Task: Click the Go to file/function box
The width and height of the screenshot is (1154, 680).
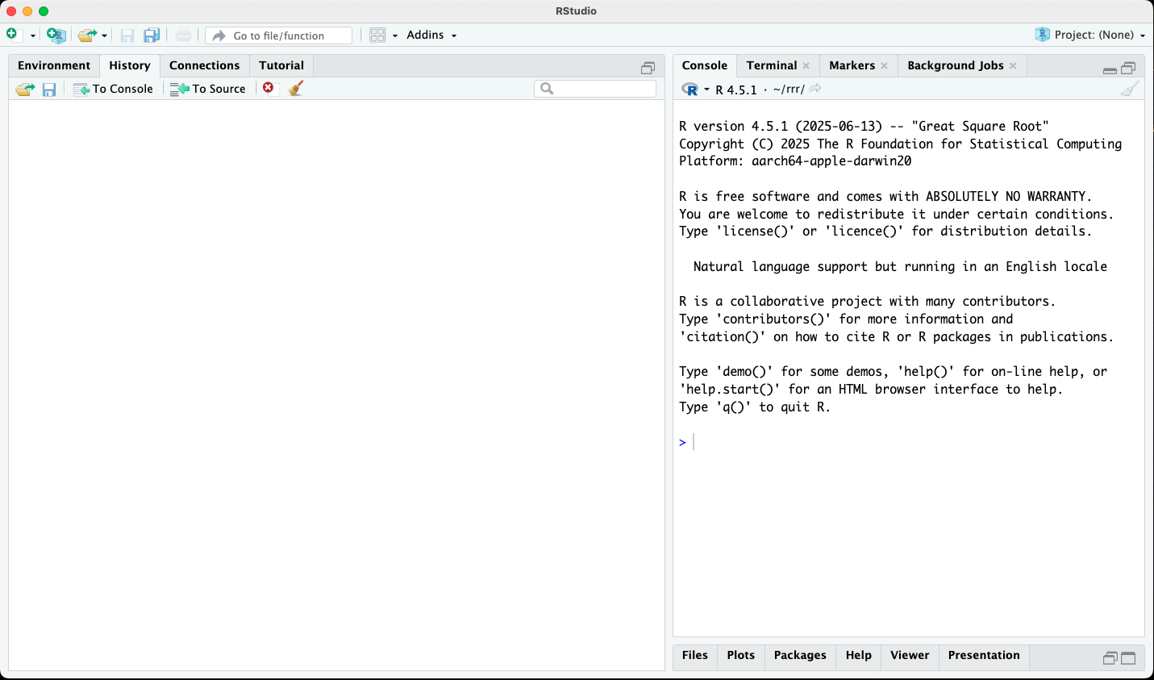Action: point(279,35)
